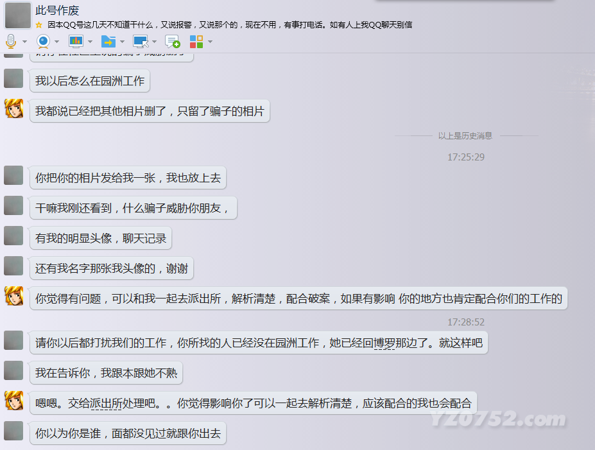Click the send file folder icon

tap(108, 42)
